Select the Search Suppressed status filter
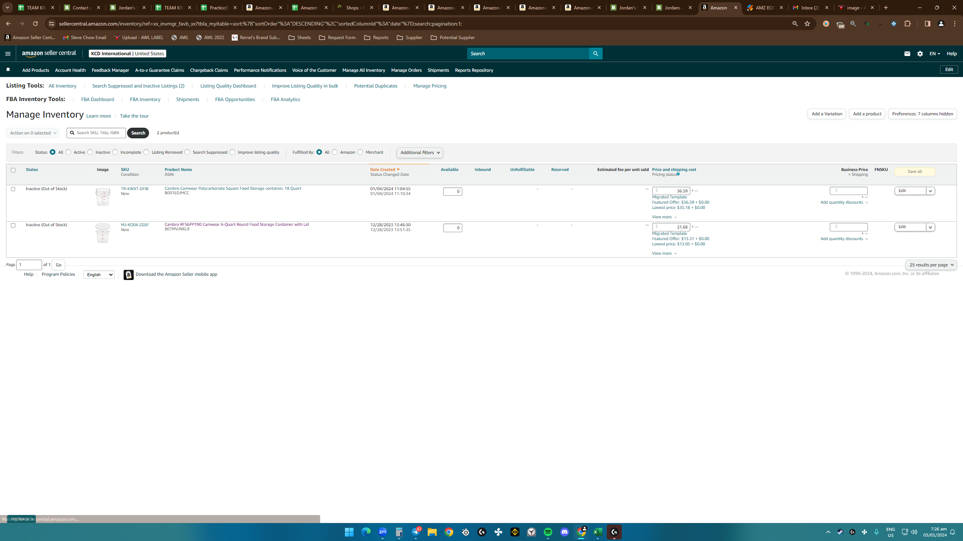The width and height of the screenshot is (963, 541). (187, 152)
